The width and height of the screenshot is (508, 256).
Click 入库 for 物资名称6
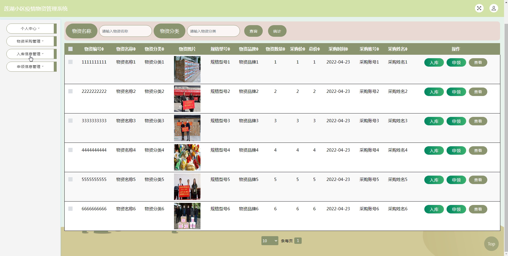(434, 209)
